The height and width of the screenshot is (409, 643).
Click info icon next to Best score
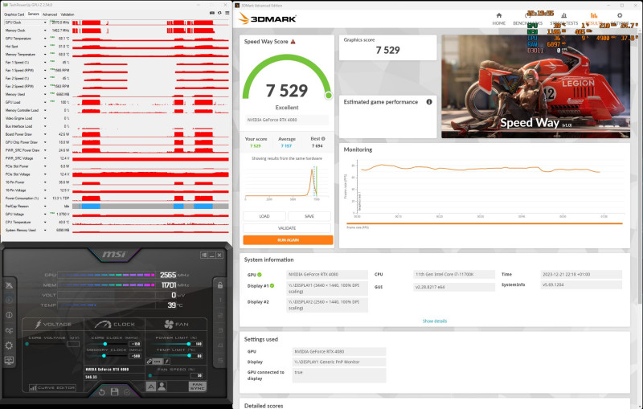point(323,138)
